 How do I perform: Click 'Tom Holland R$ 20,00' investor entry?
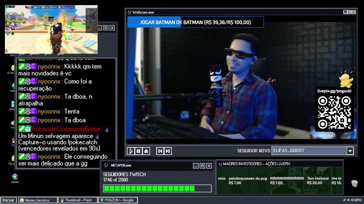[x=318, y=180]
